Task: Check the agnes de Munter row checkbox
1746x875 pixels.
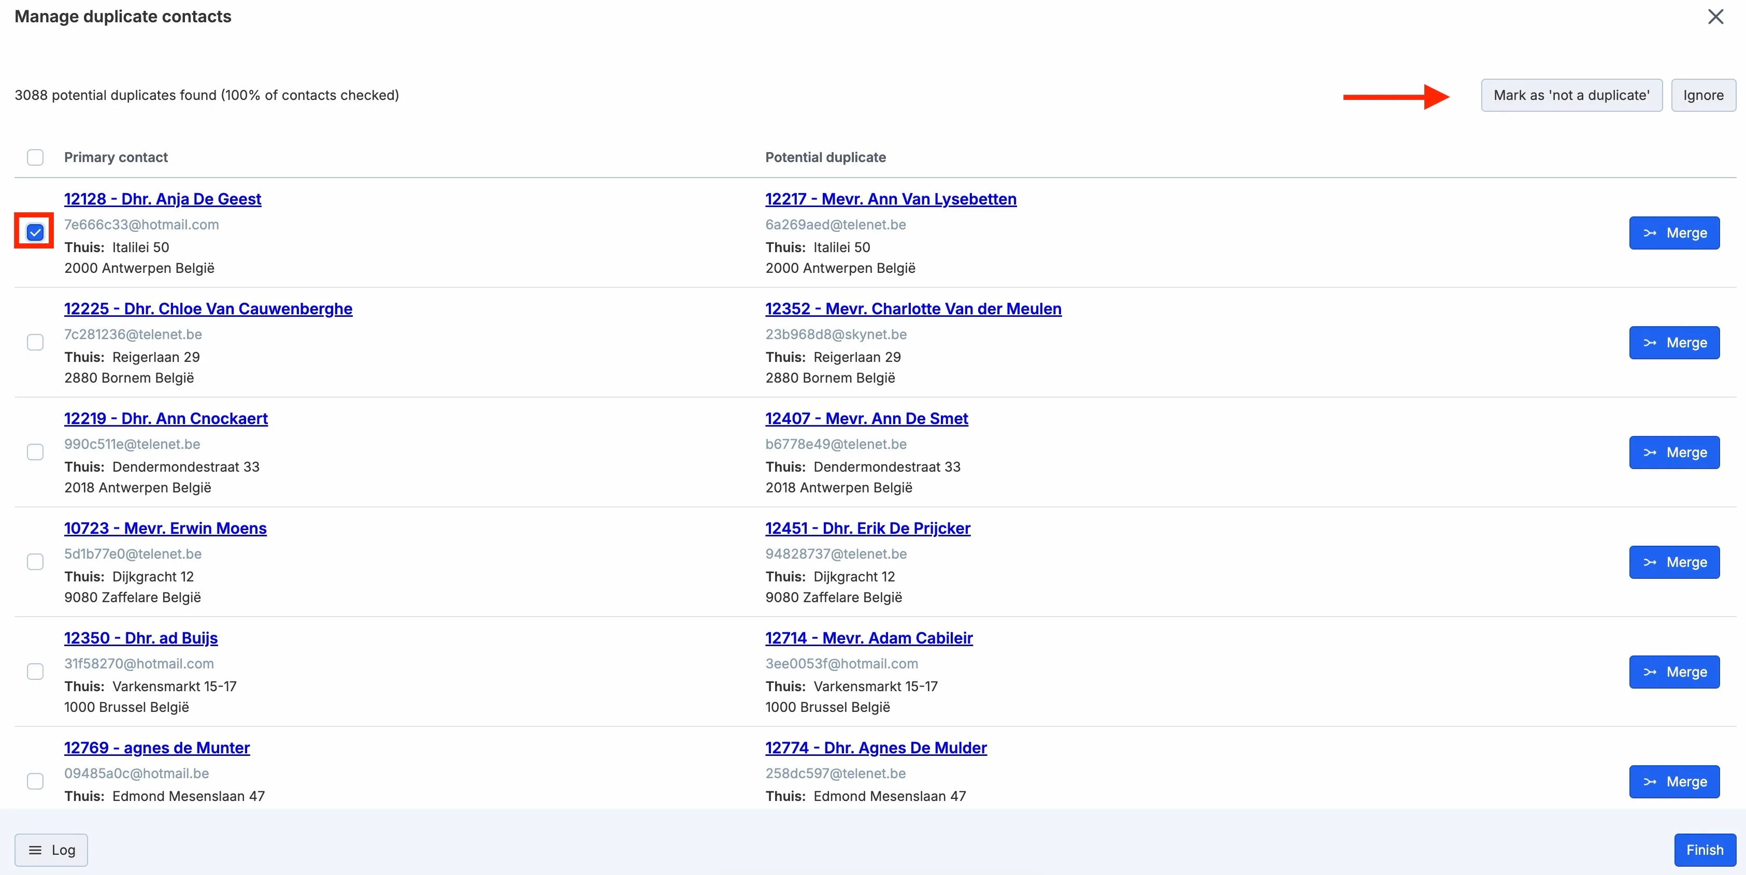Action: click(x=35, y=781)
